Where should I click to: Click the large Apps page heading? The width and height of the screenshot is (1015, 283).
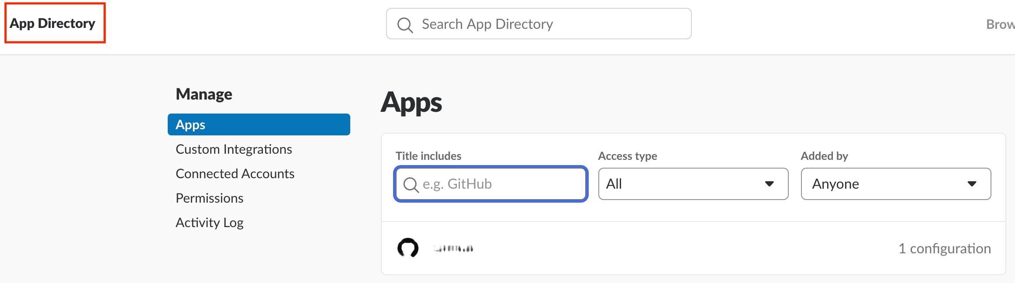point(411,103)
